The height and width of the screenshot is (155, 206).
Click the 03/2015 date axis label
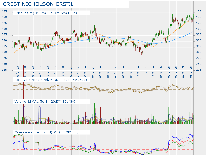(176, 72)
